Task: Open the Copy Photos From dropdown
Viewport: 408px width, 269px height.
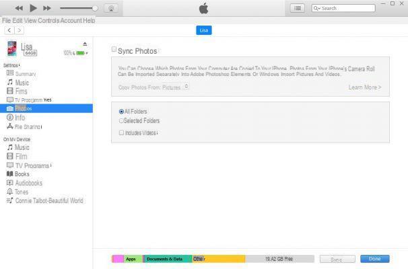Action: [x=176, y=87]
